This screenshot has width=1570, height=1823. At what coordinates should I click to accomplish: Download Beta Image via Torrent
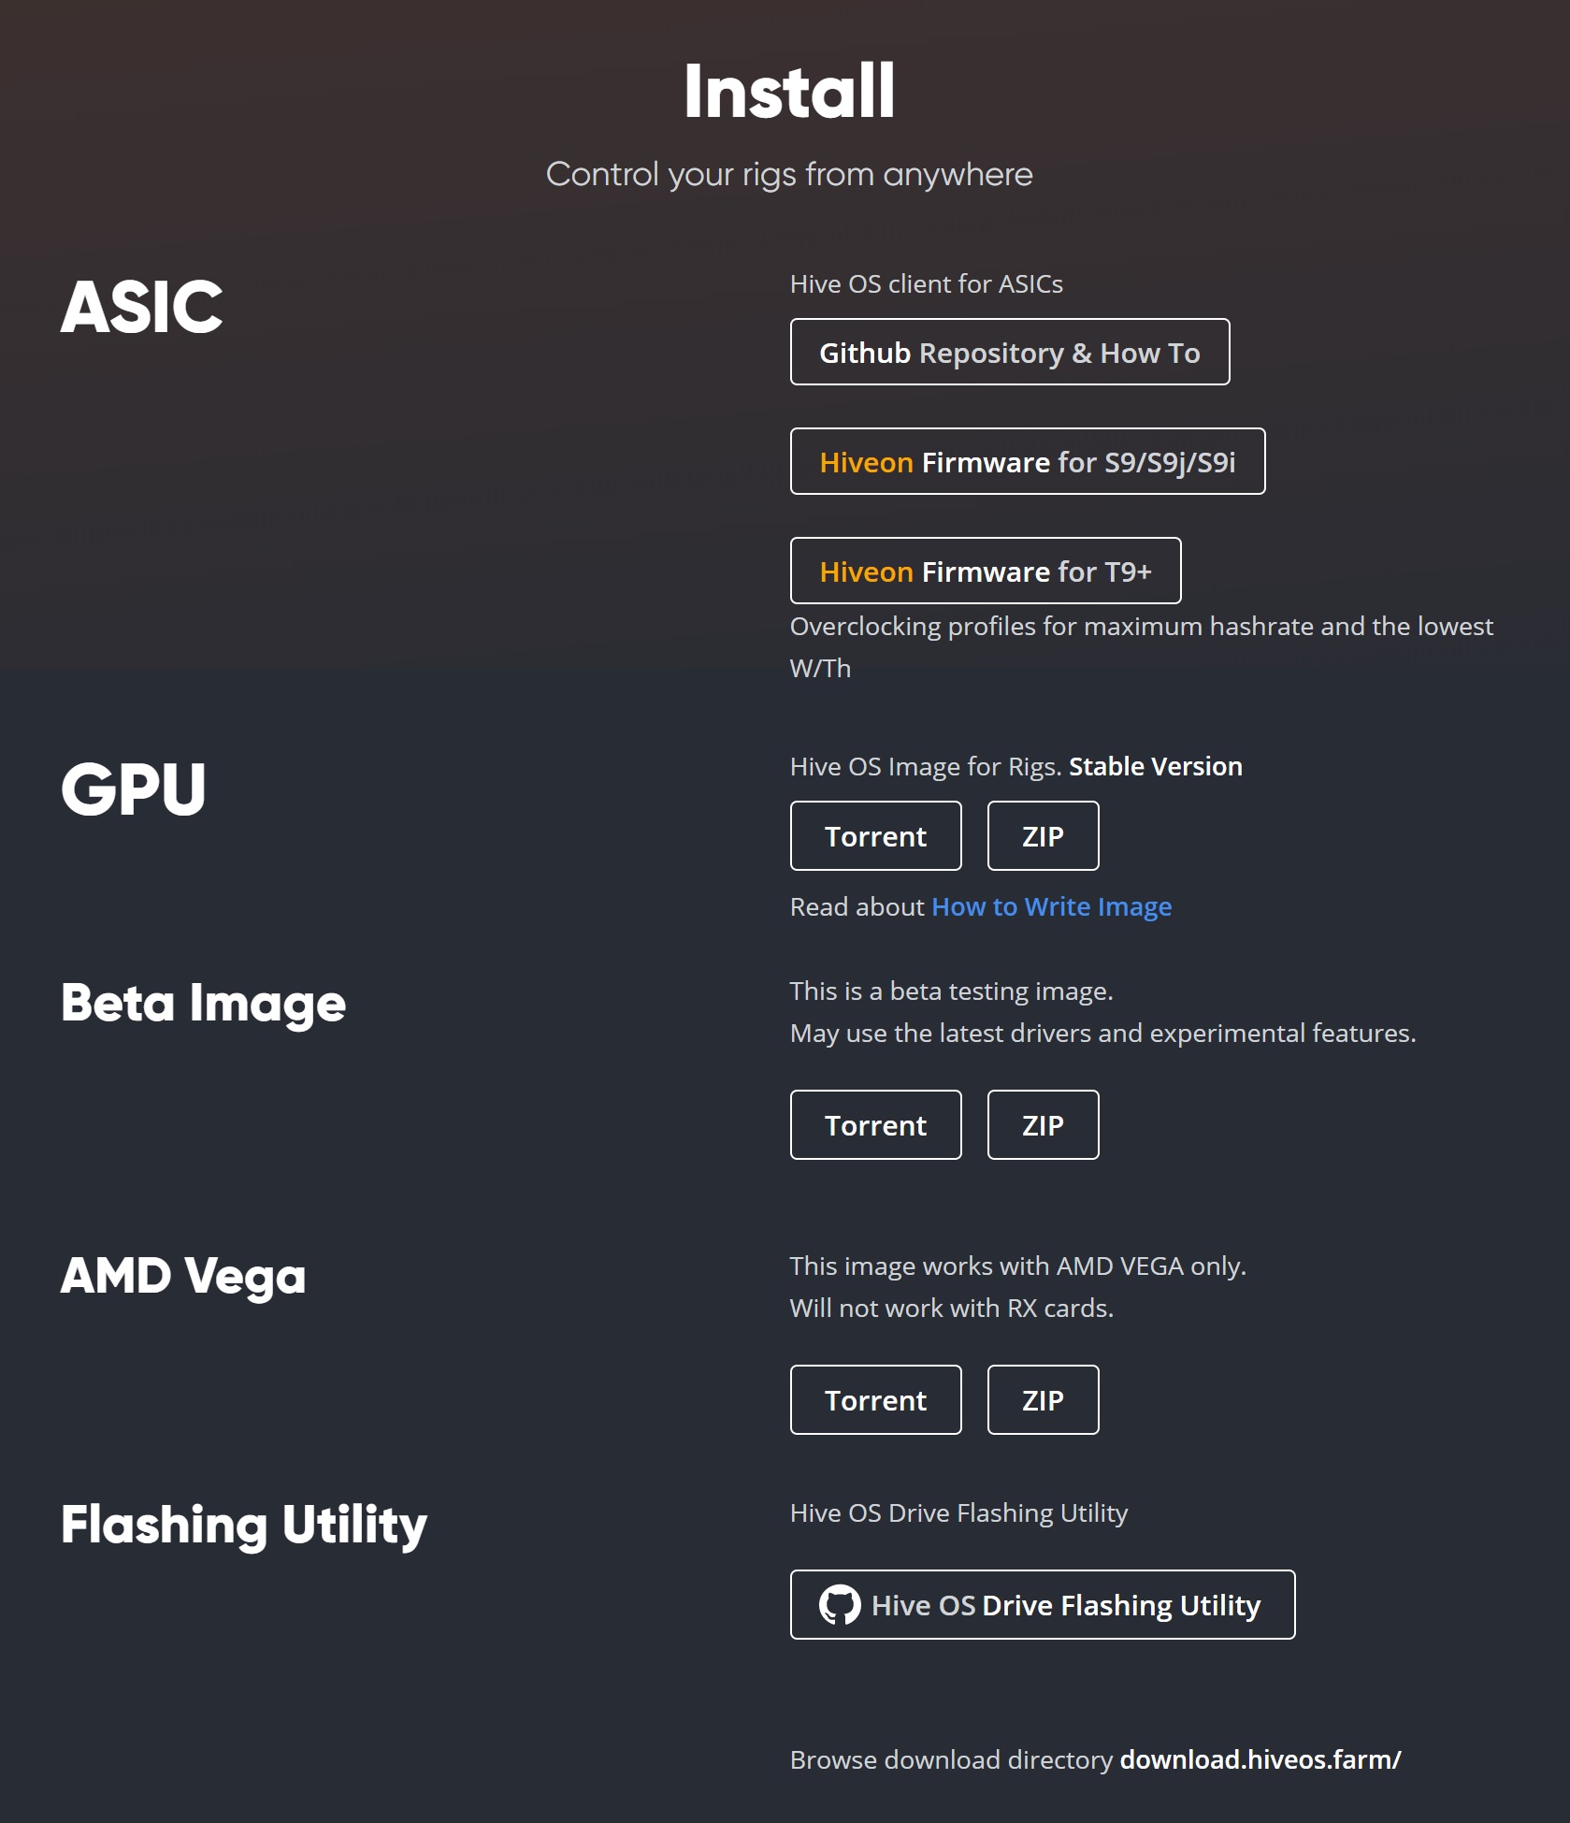(x=876, y=1125)
